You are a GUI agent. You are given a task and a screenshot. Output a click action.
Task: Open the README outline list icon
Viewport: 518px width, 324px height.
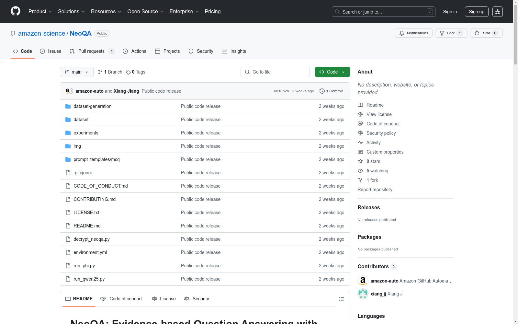[x=342, y=299]
